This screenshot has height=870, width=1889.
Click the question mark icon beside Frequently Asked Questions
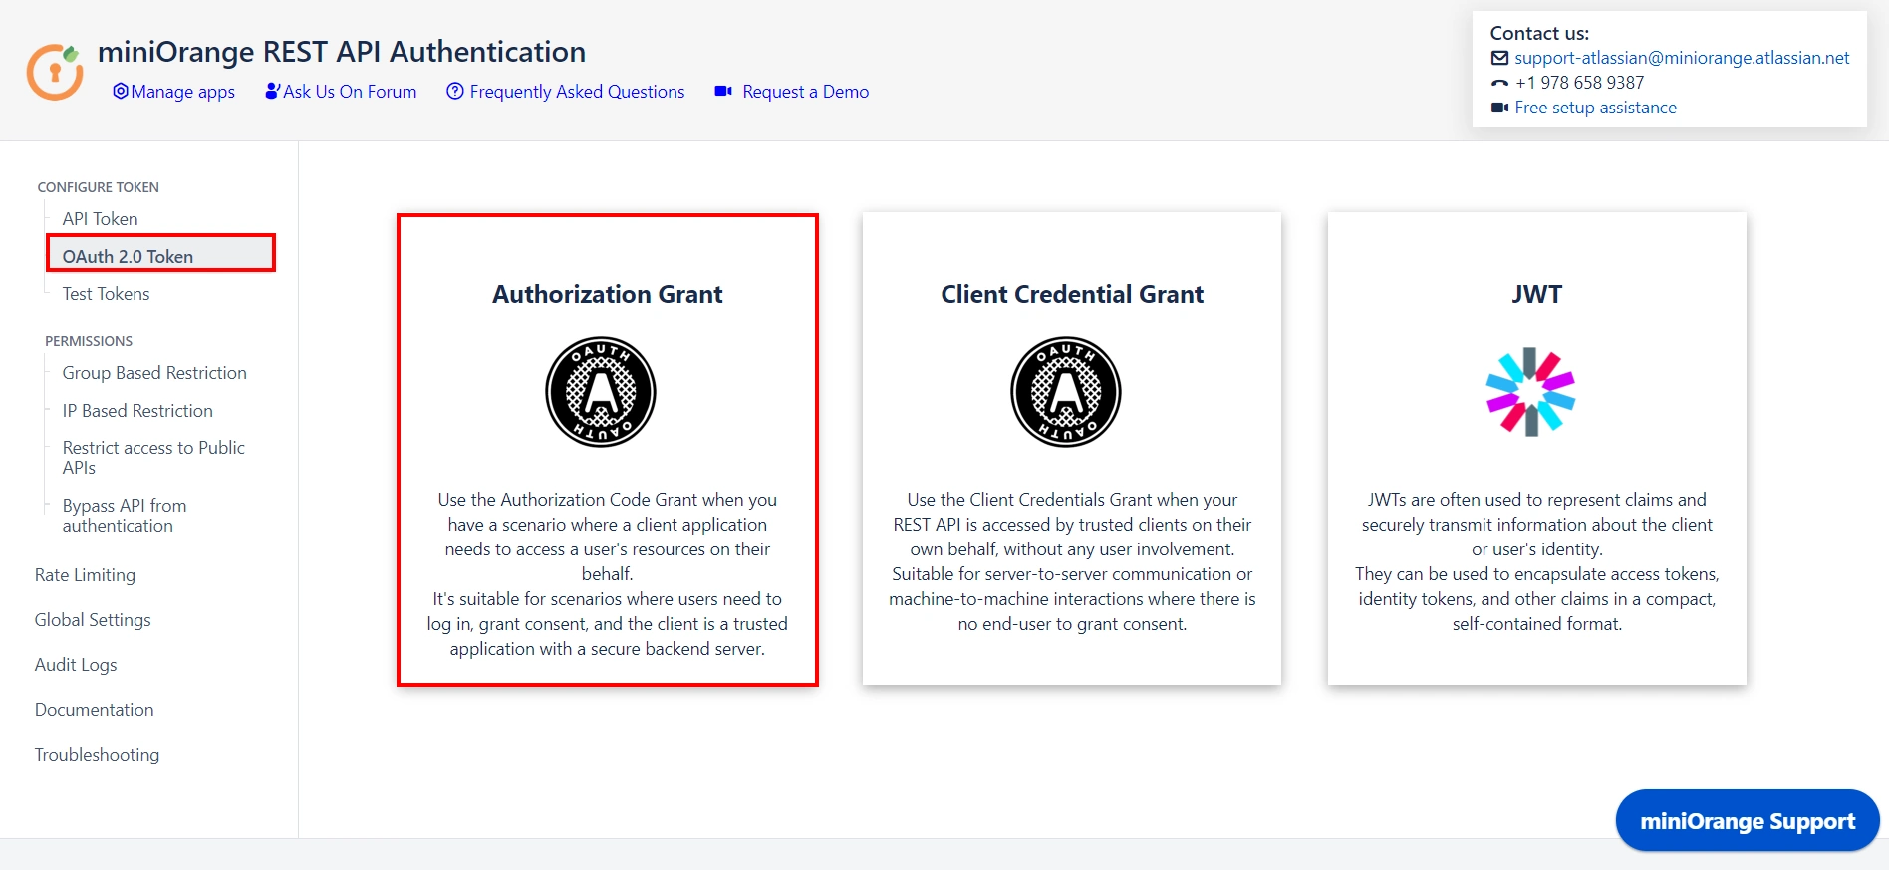[455, 91]
